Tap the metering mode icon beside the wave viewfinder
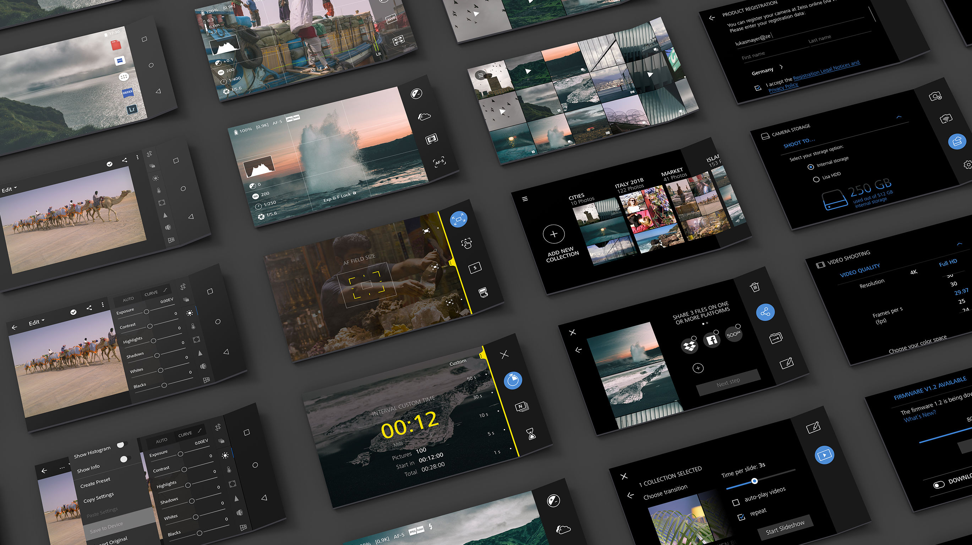The image size is (972, 545). [432, 139]
